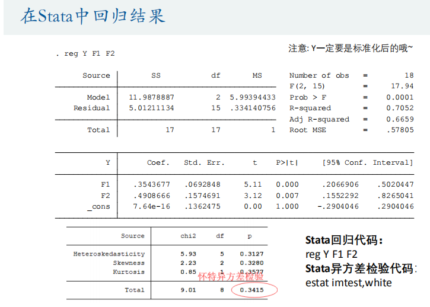Click the 'Prob > F' label
430x307 pixels.
click(308, 97)
